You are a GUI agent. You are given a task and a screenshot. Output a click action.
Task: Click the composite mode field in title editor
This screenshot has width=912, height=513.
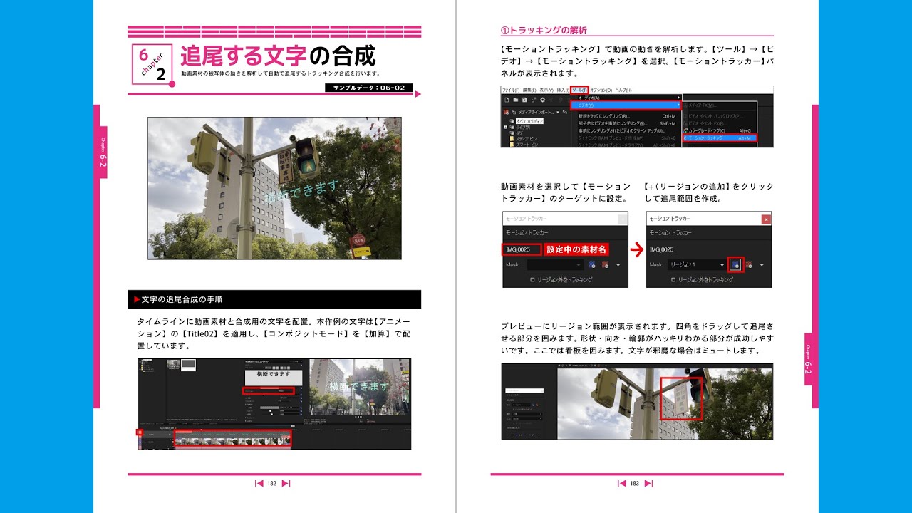tap(268, 390)
